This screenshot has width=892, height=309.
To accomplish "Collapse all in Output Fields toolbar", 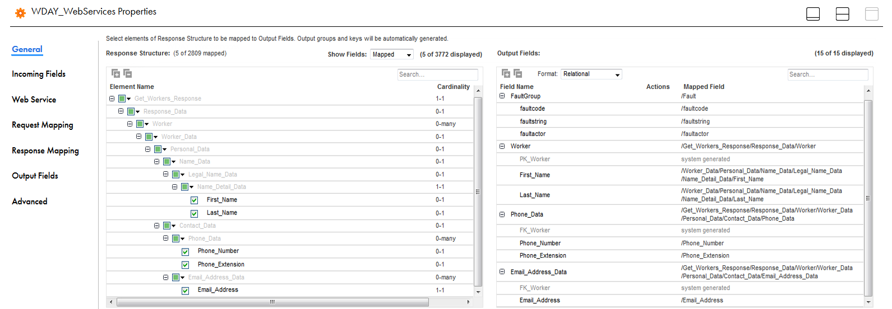I will pyautogui.click(x=517, y=73).
